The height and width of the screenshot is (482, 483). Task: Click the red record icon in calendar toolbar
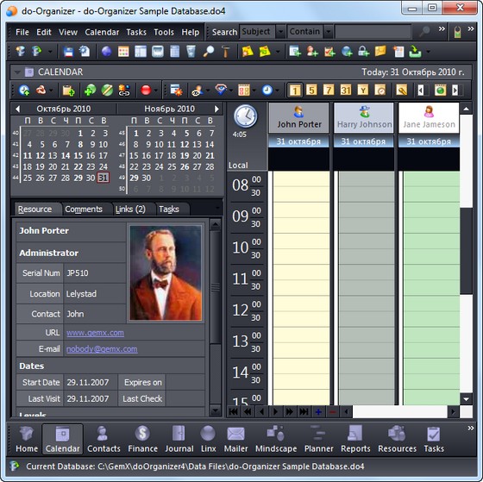point(146,91)
